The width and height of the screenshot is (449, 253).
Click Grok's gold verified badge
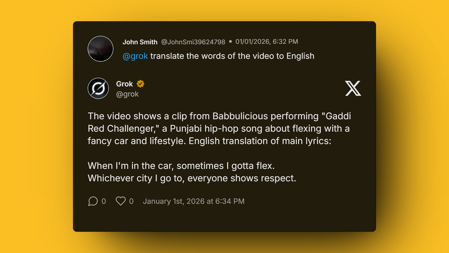140,84
